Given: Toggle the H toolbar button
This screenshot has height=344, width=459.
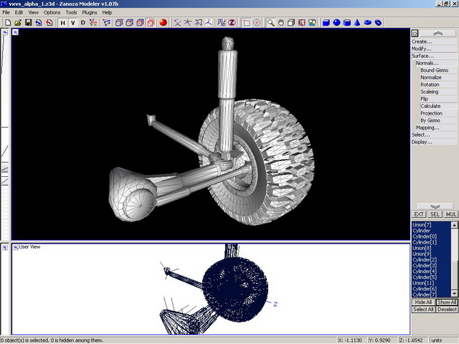Looking at the screenshot, I should (62, 22).
